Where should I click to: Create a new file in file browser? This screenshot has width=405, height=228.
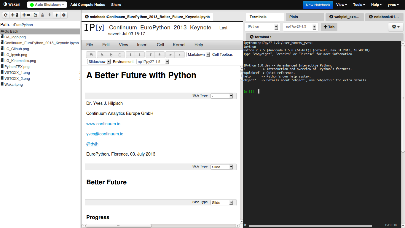tap(15, 15)
